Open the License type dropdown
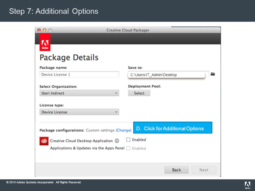The image size is (255, 191). coord(79,112)
